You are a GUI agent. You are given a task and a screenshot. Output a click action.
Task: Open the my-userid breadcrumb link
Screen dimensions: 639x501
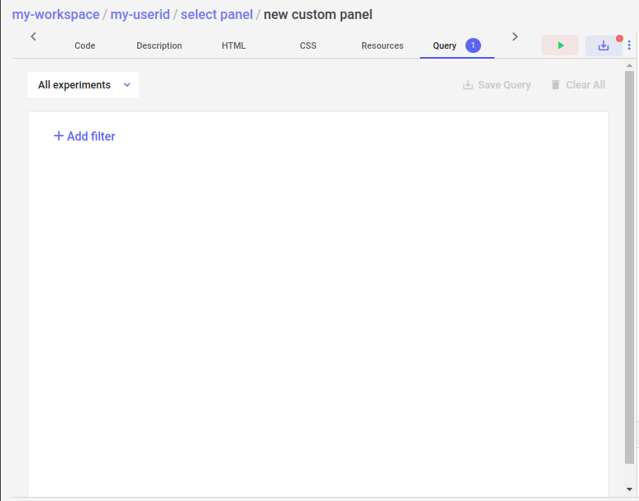click(141, 15)
